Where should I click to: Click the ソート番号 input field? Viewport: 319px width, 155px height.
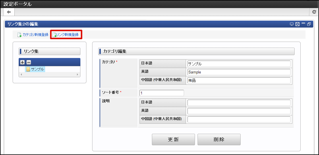[x=162, y=93]
